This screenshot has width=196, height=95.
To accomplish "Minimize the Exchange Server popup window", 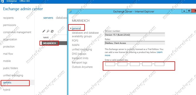I will point(184,11).
